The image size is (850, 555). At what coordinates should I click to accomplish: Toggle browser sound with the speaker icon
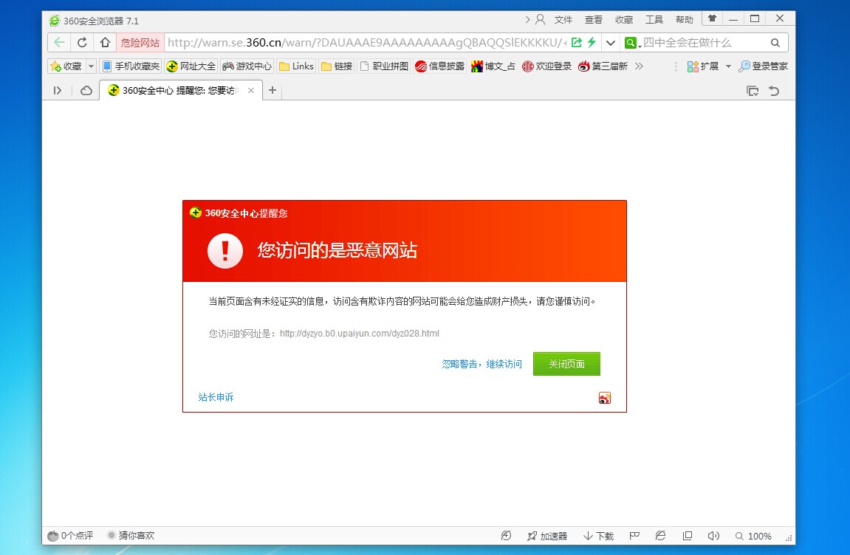coord(713,536)
